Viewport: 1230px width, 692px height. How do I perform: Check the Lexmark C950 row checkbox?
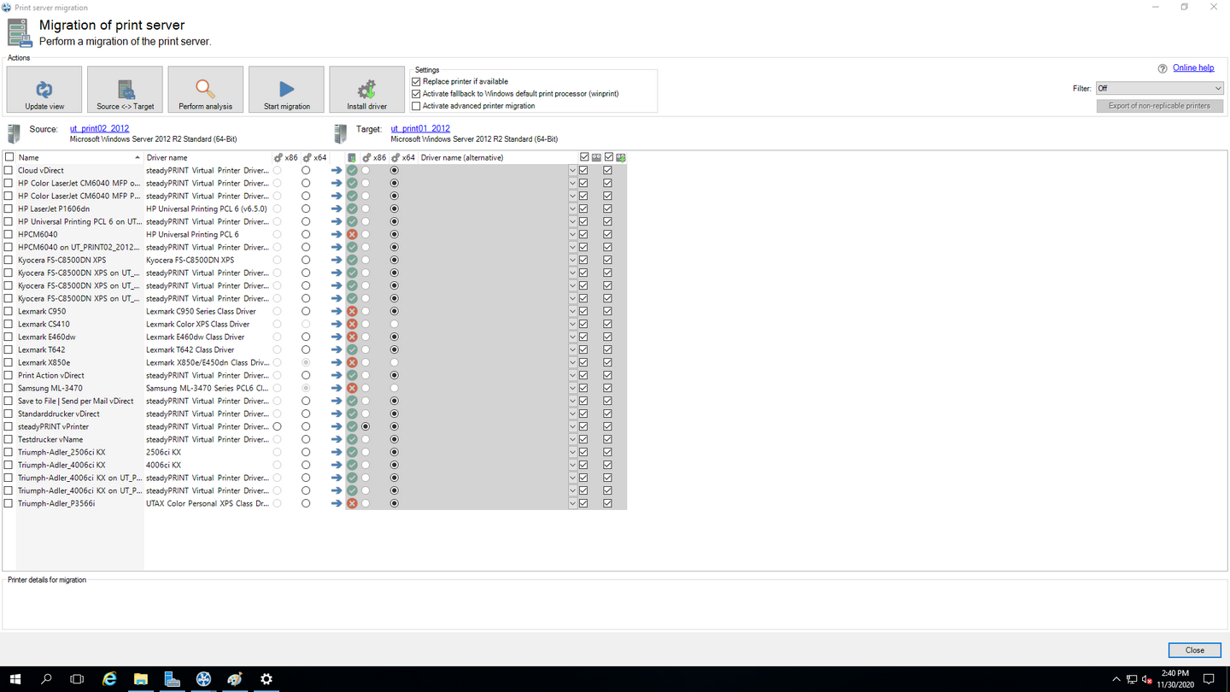pyautogui.click(x=9, y=311)
